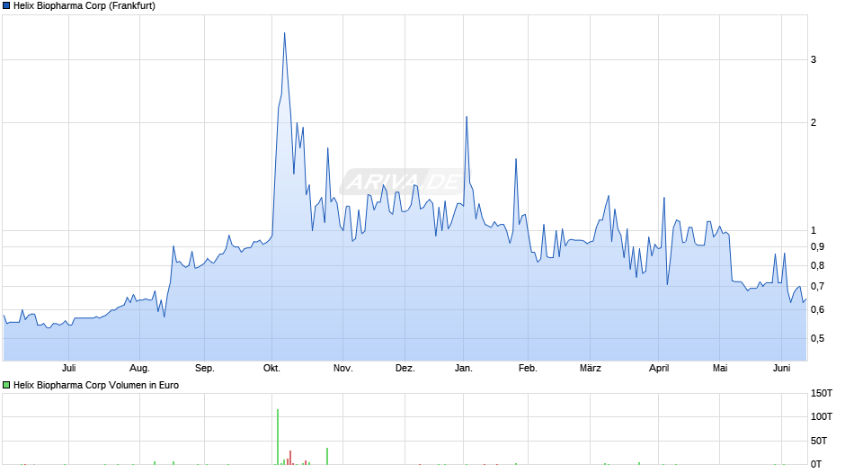This screenshot has height=473, width=845.
Task: Click the 'Feb.' month label
Action: (x=528, y=368)
